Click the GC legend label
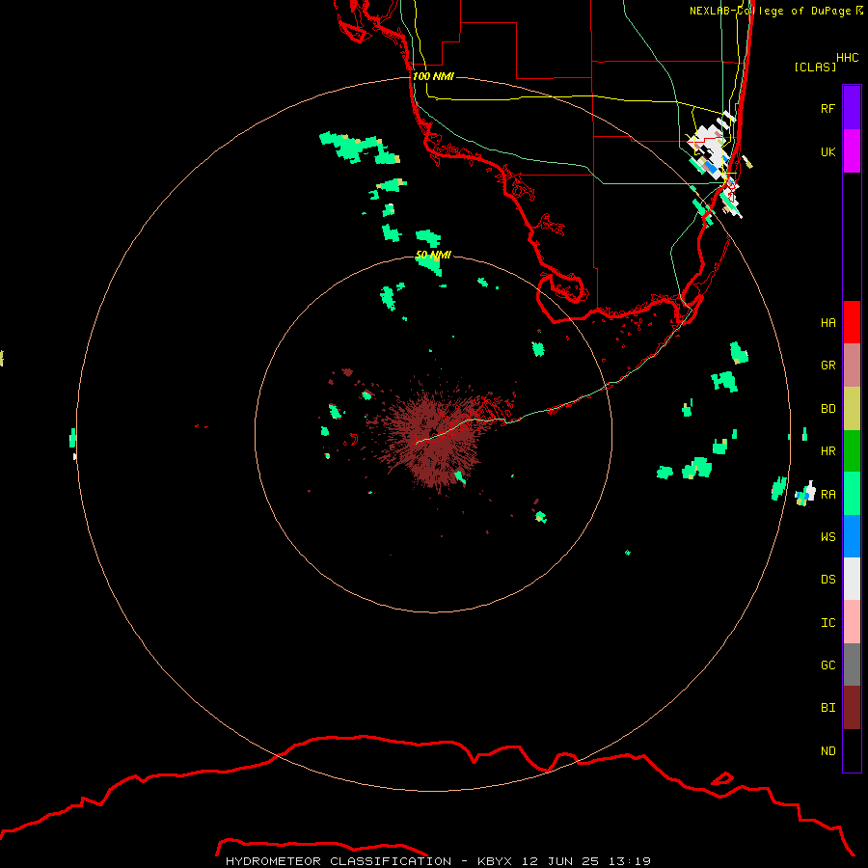 click(827, 665)
